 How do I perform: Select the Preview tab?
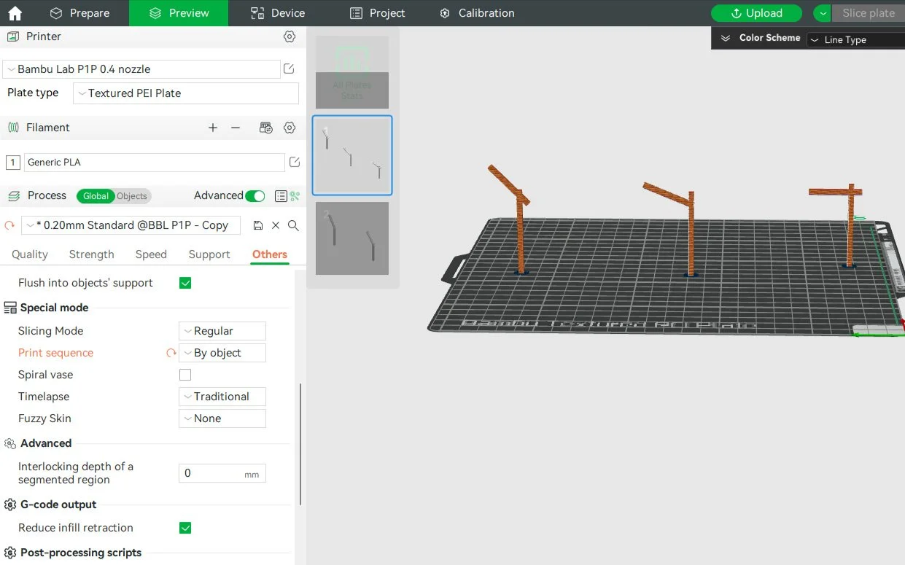pos(179,13)
